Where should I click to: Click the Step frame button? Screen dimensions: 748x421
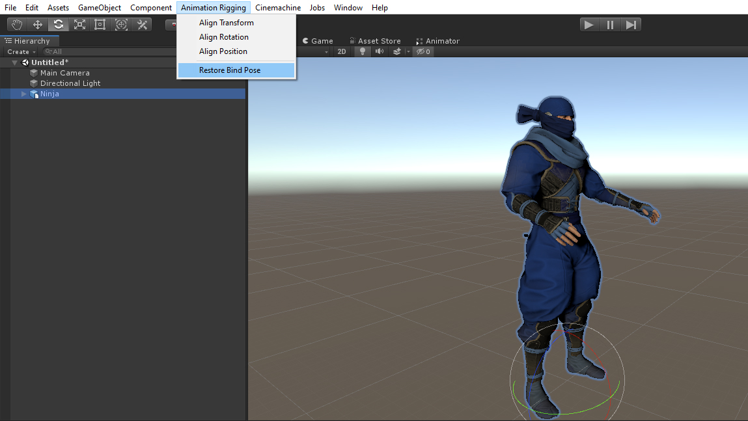click(x=630, y=25)
